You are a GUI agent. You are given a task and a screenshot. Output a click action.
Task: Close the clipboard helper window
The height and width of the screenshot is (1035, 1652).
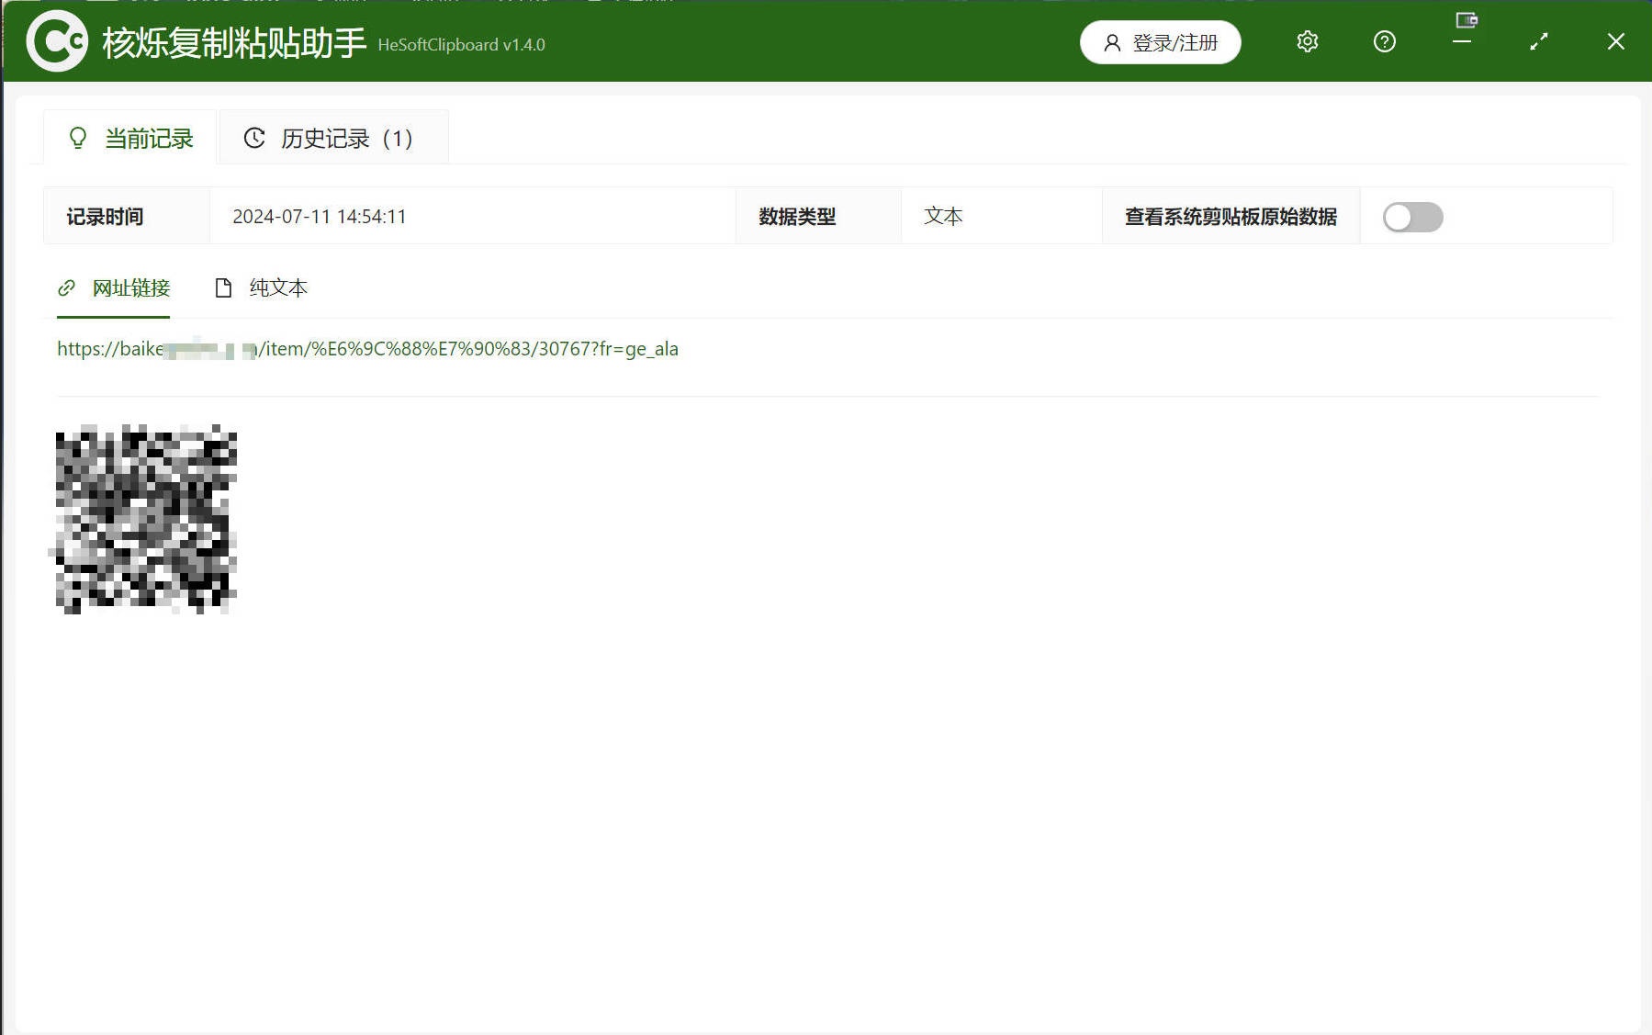[x=1615, y=42]
